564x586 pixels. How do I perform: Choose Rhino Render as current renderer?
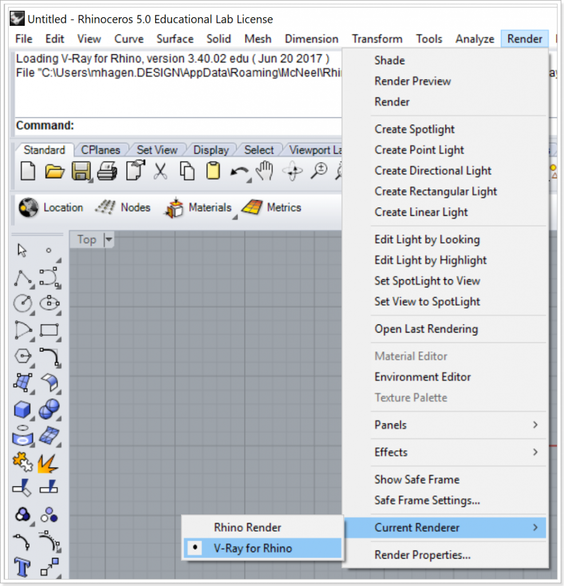pyautogui.click(x=263, y=527)
